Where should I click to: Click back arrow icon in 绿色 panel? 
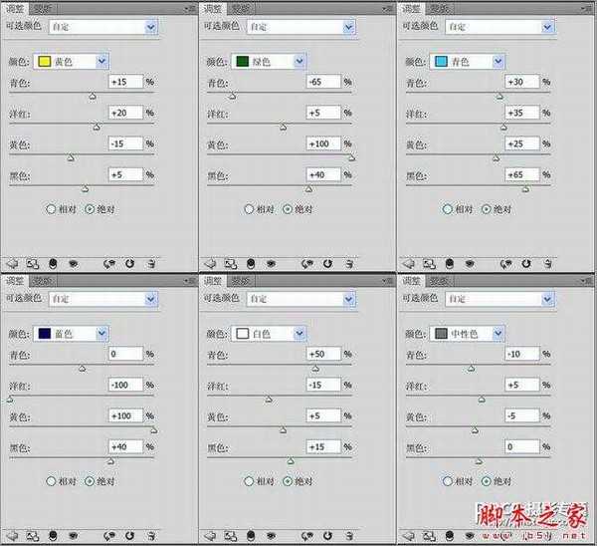pyautogui.click(x=210, y=263)
